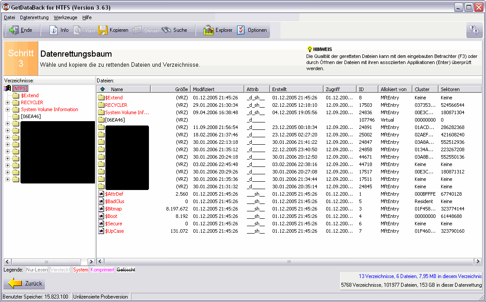Screen dimensions: 486x302
Task: Select the $UpCase file name
Action: 115,231
